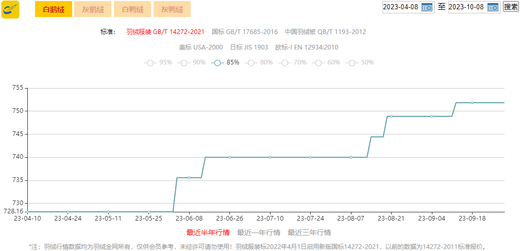Select standard 中国羽绒被 QB/T 1193-2012
Image resolution: width=521 pixels, height=251 pixels.
tap(326, 32)
